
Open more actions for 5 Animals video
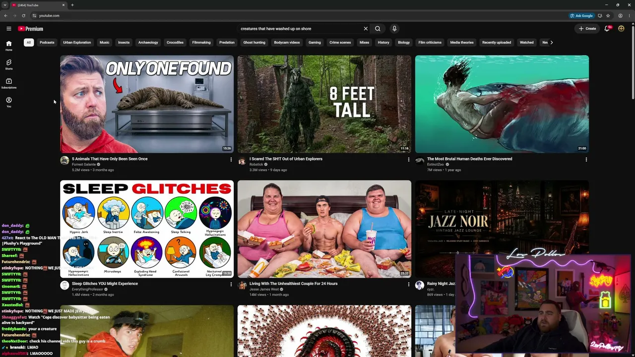(231, 160)
